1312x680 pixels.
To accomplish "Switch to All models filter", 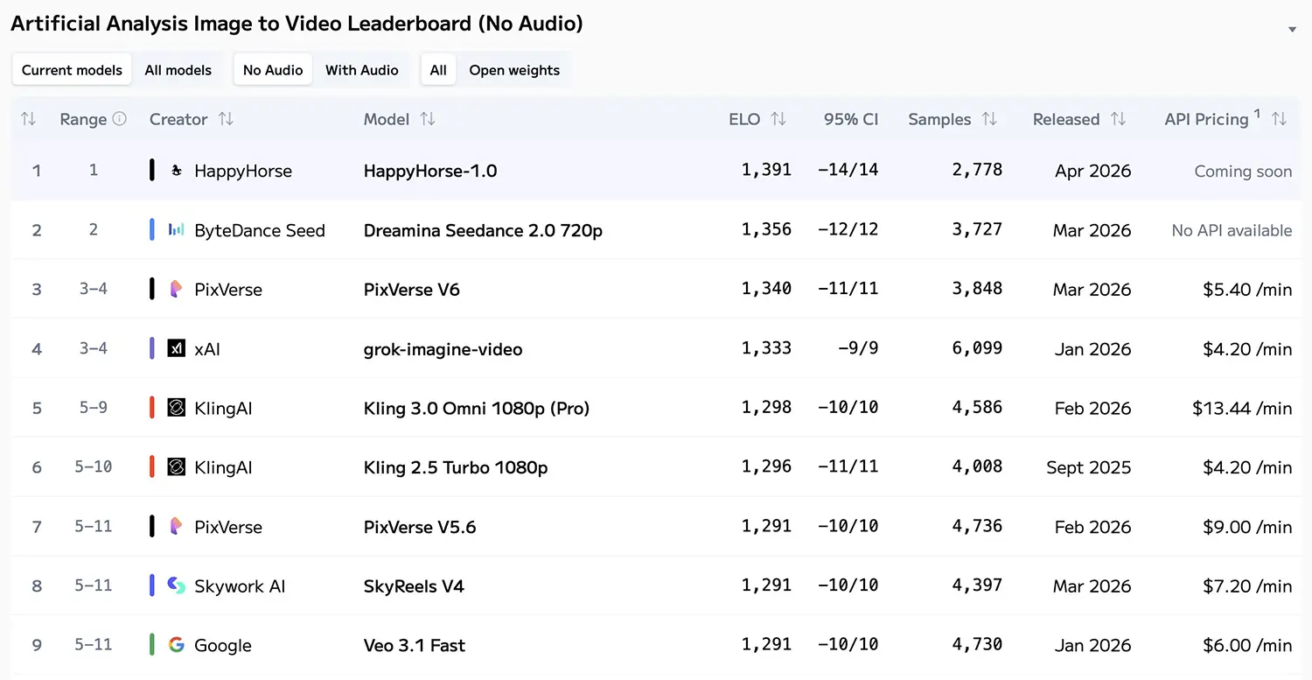I will [178, 70].
